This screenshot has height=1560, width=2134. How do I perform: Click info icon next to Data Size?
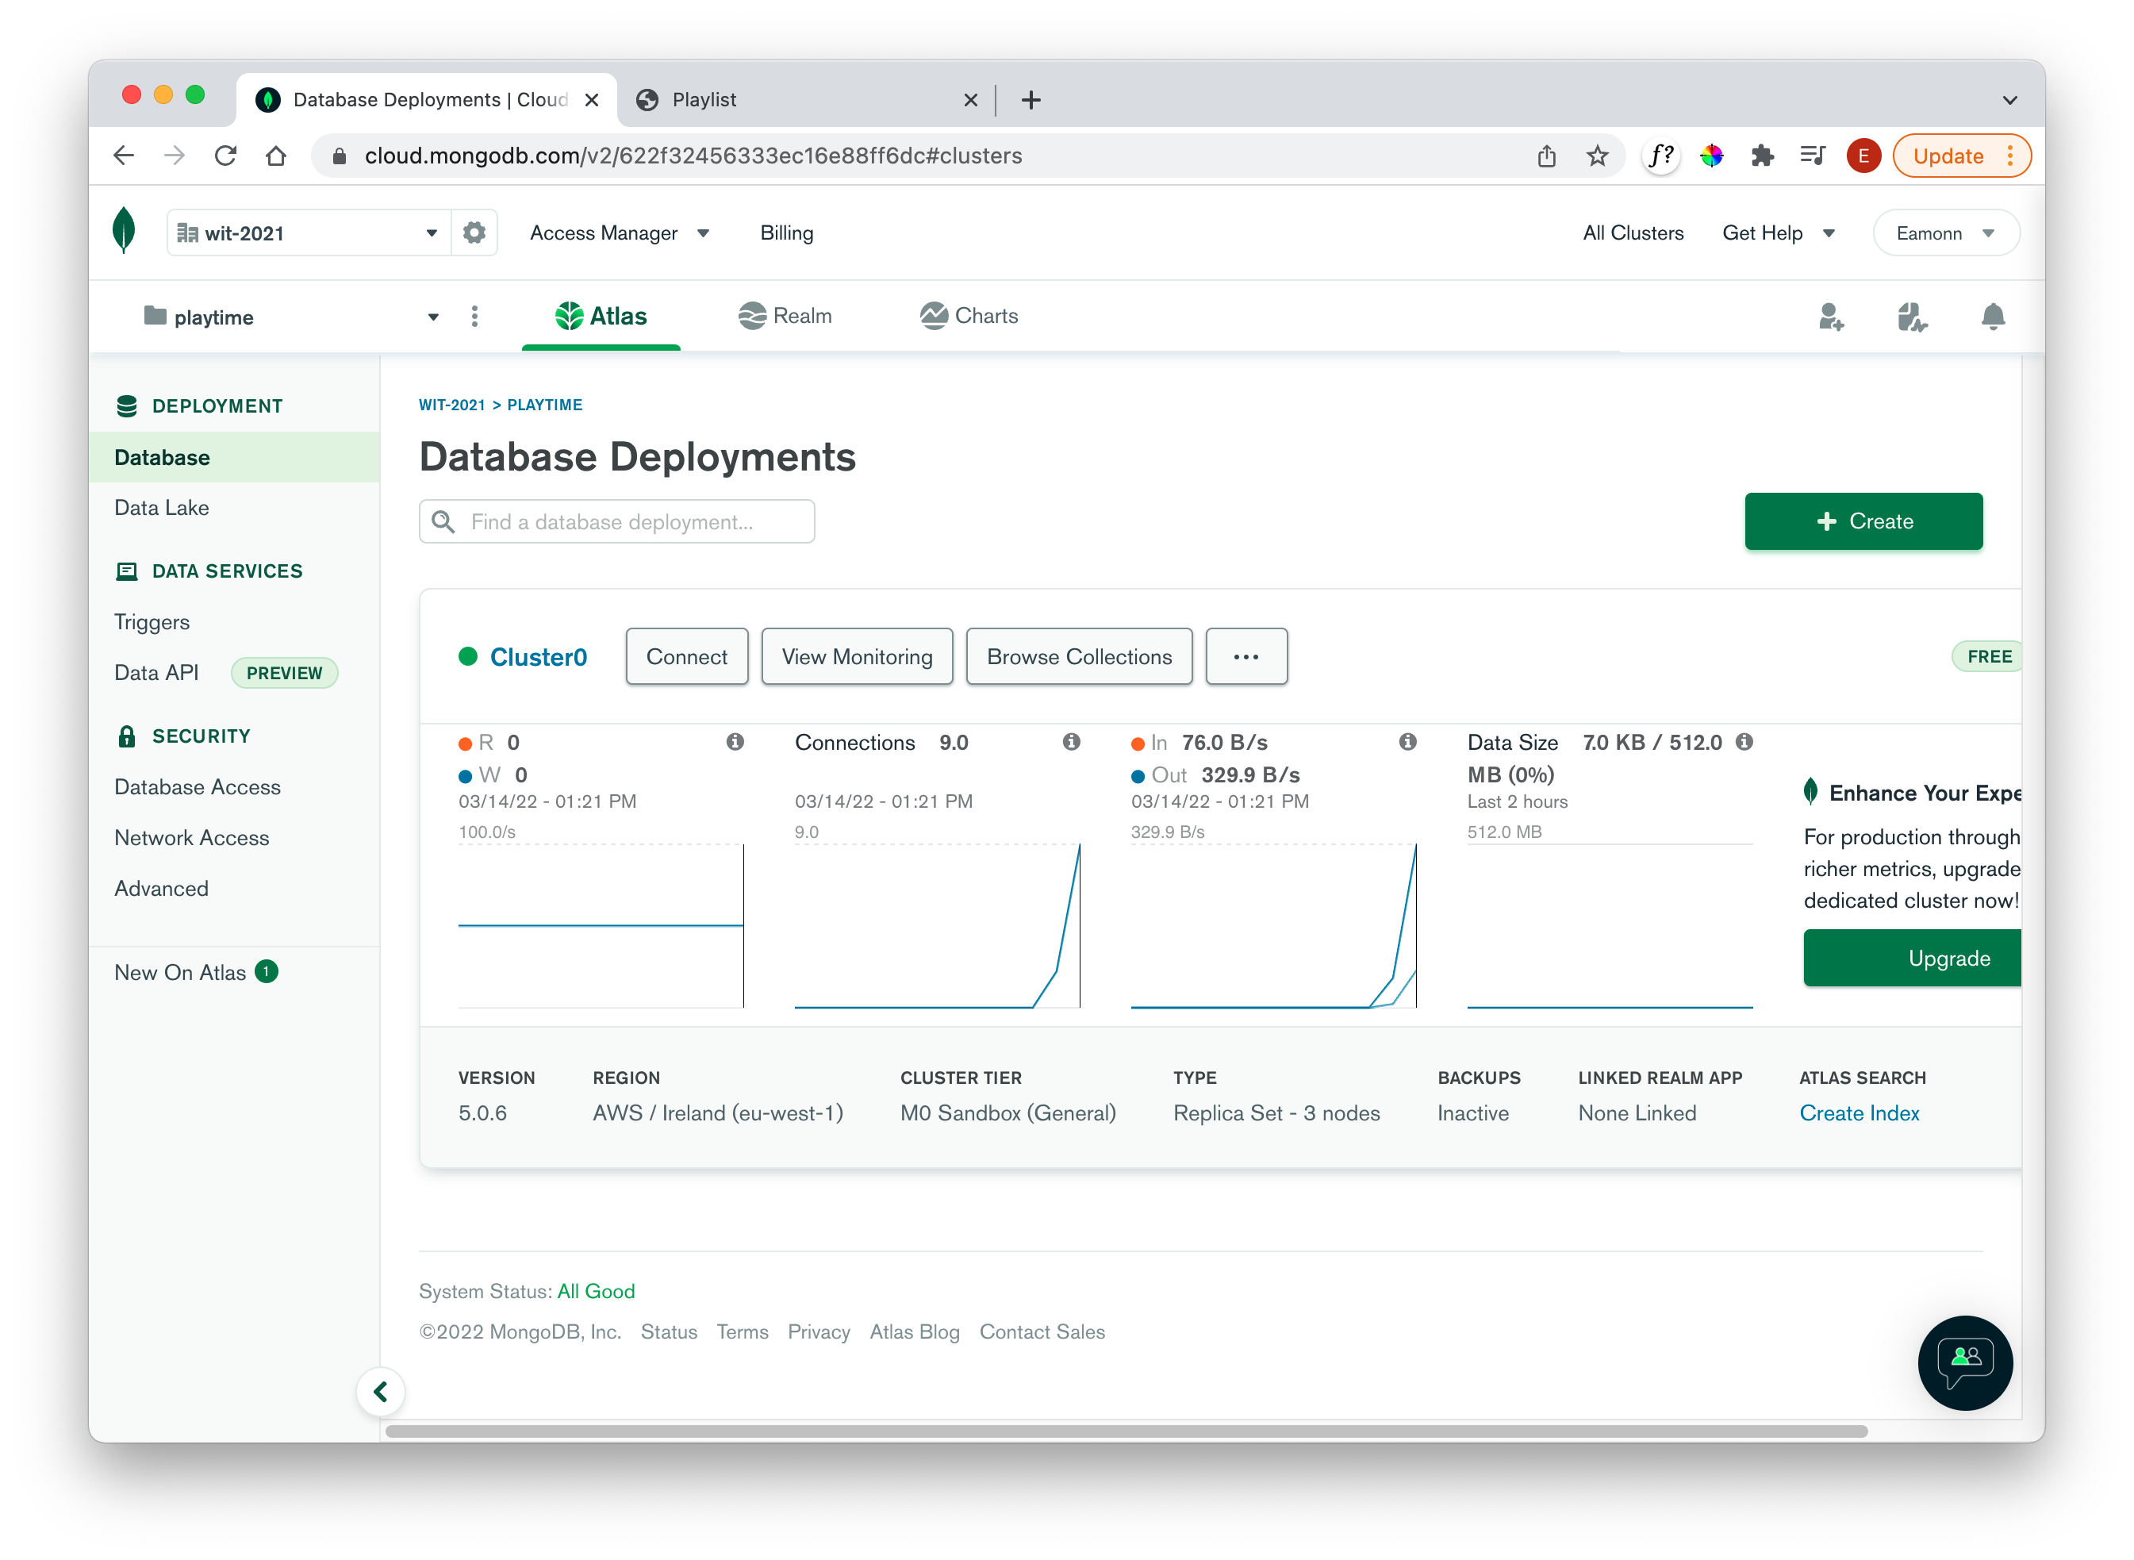[x=1745, y=742]
